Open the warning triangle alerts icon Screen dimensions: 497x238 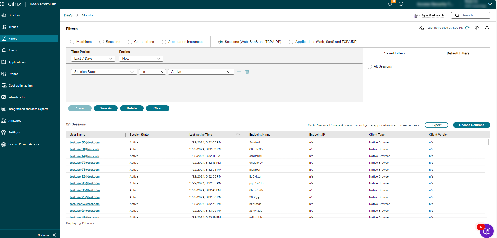pos(487,28)
